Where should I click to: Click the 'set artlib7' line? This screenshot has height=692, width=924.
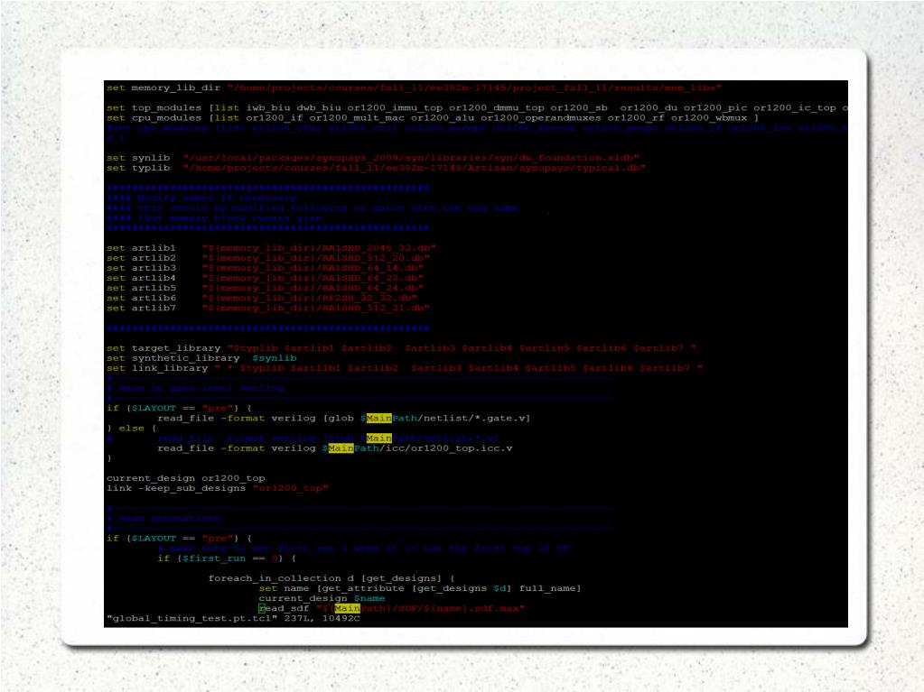[x=267, y=308]
